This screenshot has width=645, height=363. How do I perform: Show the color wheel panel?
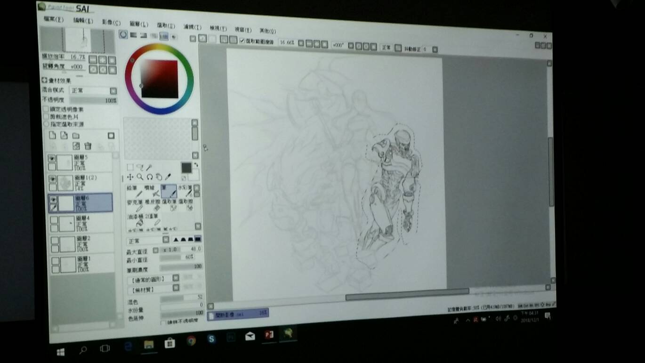tap(123, 34)
